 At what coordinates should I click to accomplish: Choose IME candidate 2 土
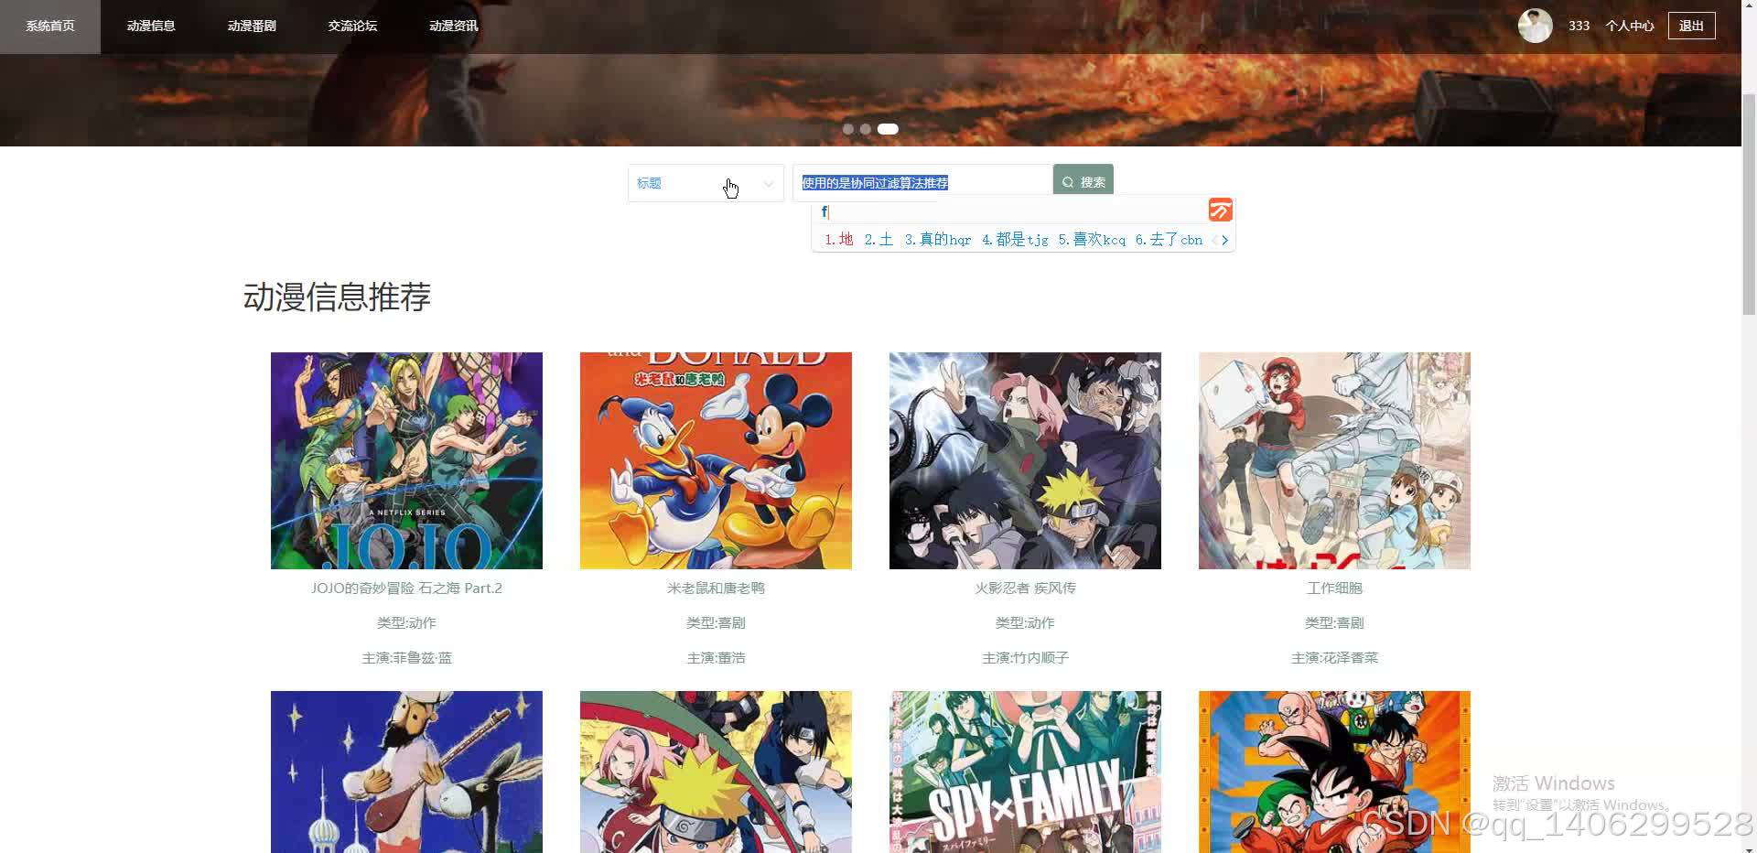(879, 240)
